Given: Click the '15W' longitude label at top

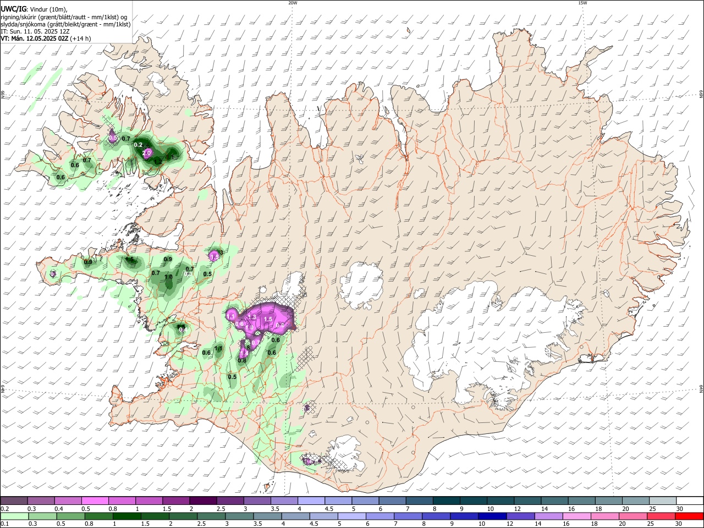Looking at the screenshot, I should (582, 3).
